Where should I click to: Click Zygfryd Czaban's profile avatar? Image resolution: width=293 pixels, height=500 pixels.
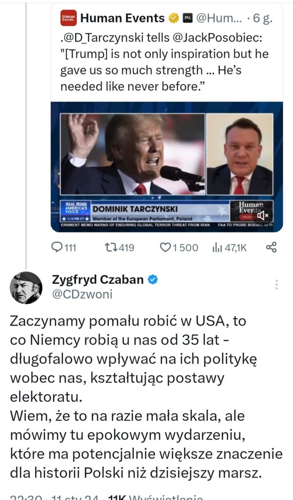[x=26, y=288]
